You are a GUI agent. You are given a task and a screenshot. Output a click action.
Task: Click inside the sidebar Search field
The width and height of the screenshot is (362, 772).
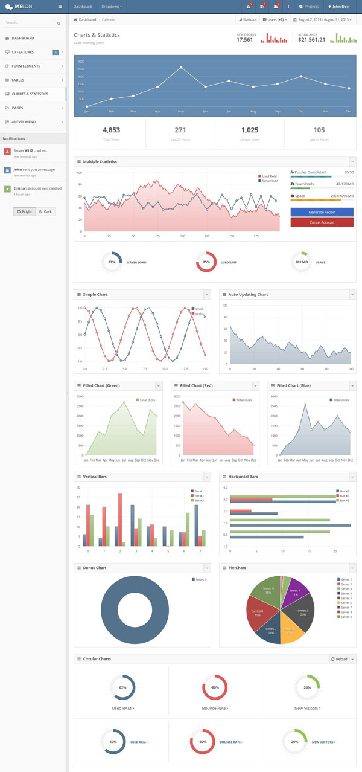point(29,24)
